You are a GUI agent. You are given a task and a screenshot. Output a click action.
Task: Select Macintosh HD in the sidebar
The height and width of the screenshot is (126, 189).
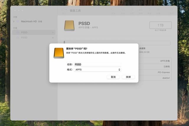[29, 22]
